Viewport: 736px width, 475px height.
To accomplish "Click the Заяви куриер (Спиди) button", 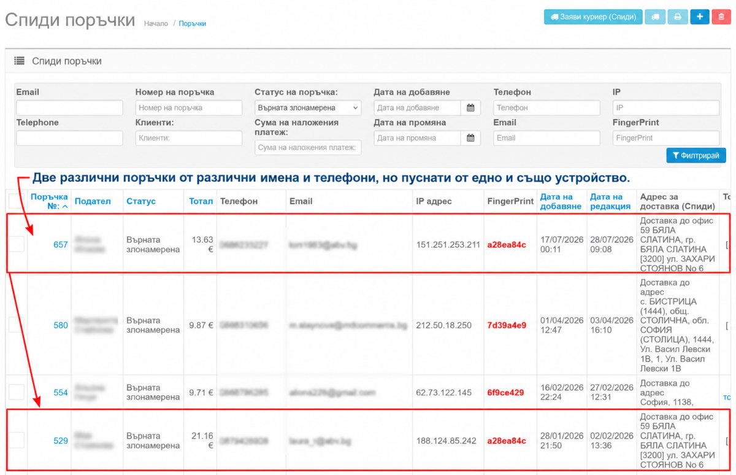I will point(593,17).
